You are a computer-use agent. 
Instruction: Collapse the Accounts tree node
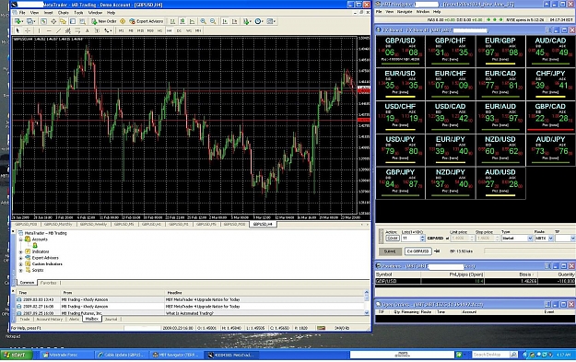tap(21, 239)
